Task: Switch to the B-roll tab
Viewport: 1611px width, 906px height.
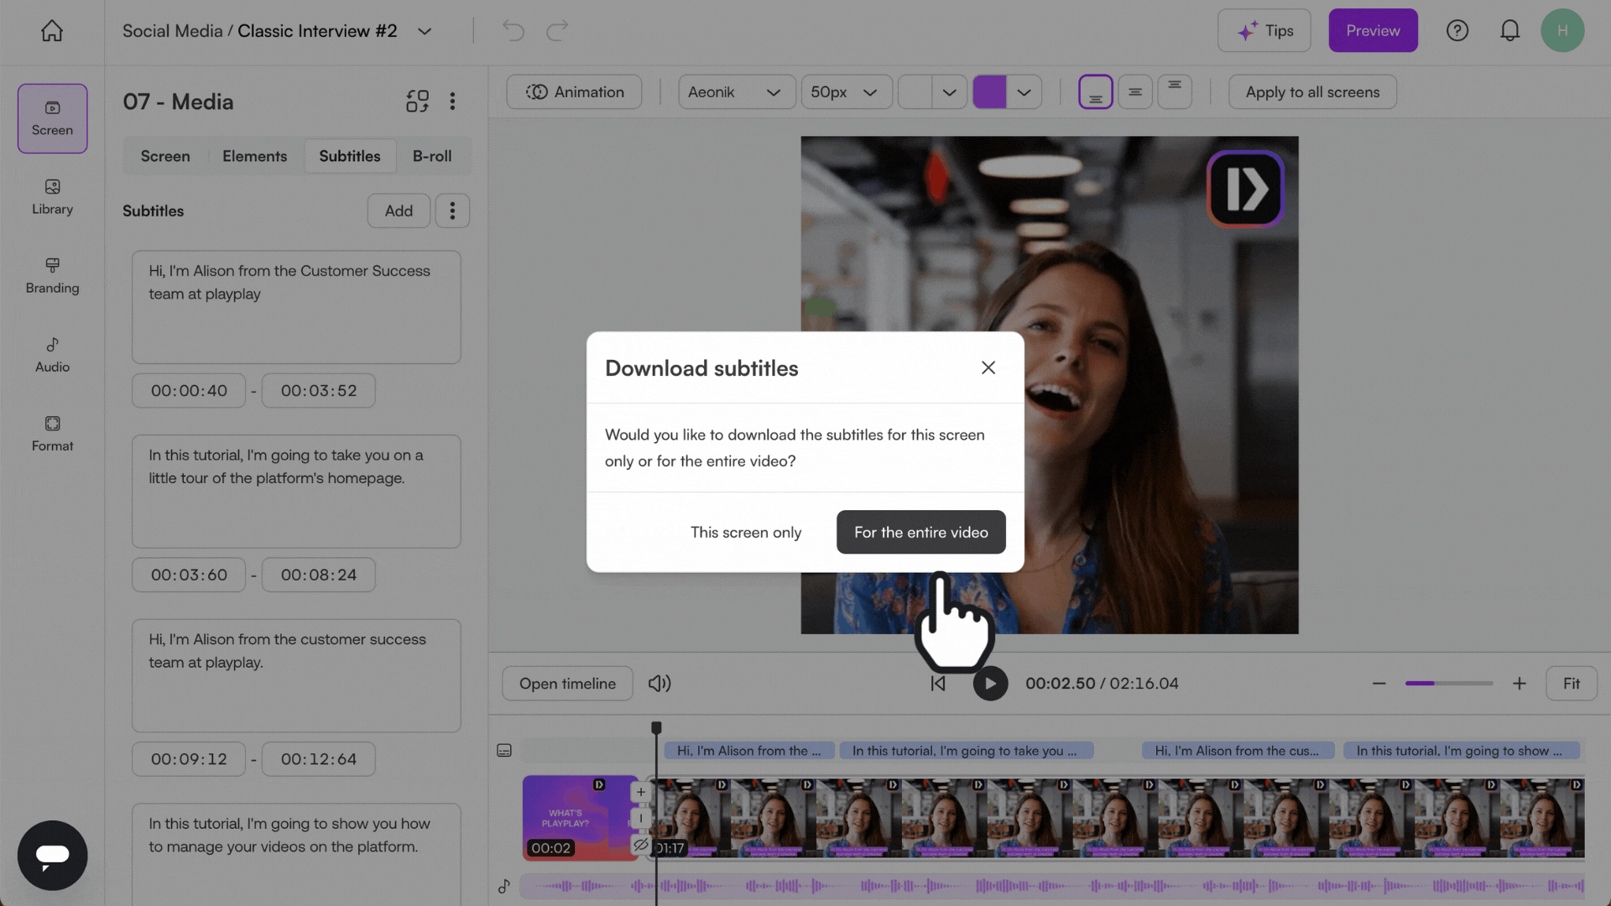Action: pyautogui.click(x=432, y=156)
